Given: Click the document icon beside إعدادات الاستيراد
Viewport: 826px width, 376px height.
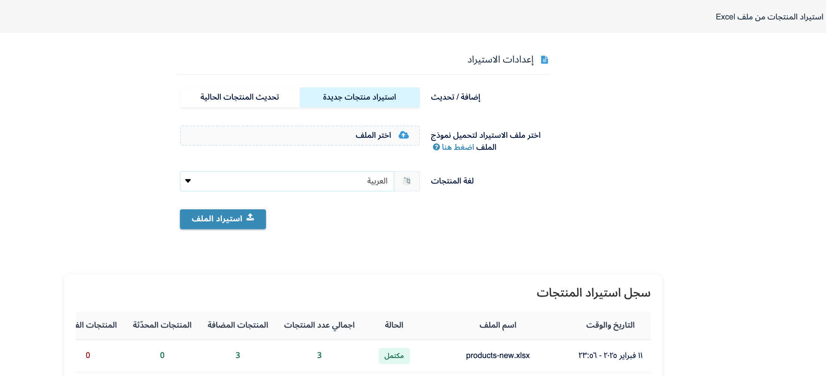Looking at the screenshot, I should (x=544, y=60).
